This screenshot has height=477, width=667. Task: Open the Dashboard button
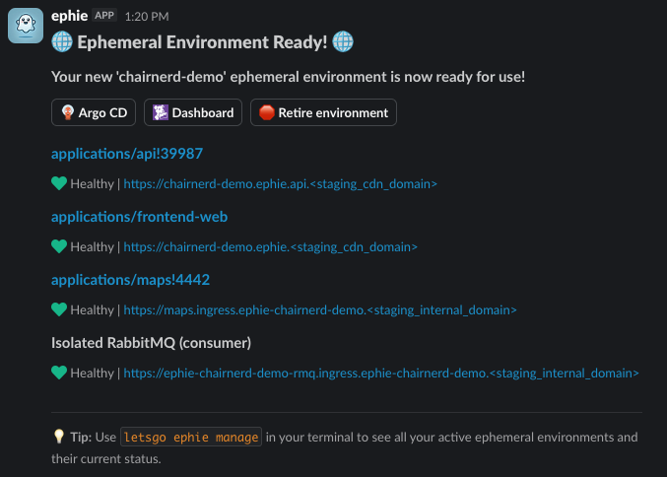(193, 112)
